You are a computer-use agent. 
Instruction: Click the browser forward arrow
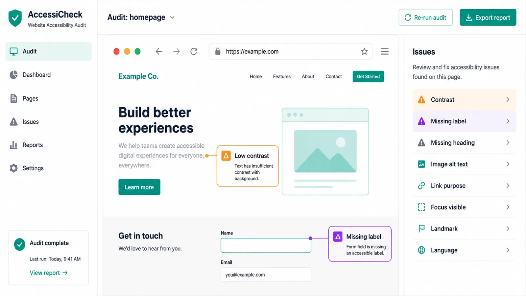(177, 51)
